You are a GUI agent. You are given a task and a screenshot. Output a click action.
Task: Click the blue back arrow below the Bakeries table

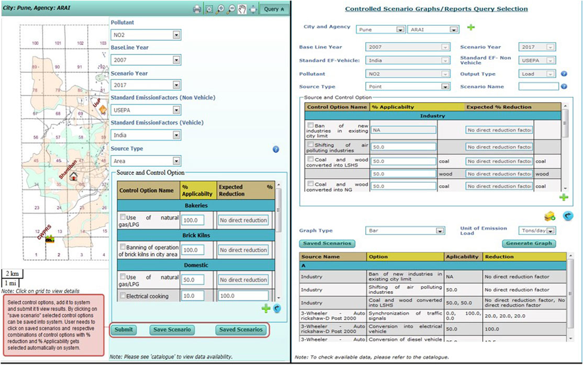(277, 308)
